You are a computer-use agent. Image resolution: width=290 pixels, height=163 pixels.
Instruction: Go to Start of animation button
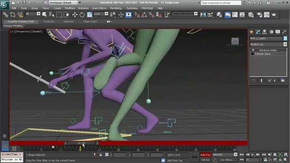coord(242,154)
